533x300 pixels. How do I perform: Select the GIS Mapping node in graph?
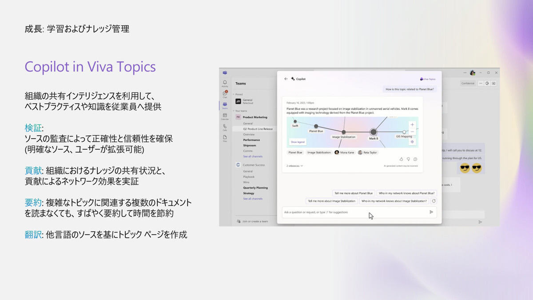click(404, 132)
